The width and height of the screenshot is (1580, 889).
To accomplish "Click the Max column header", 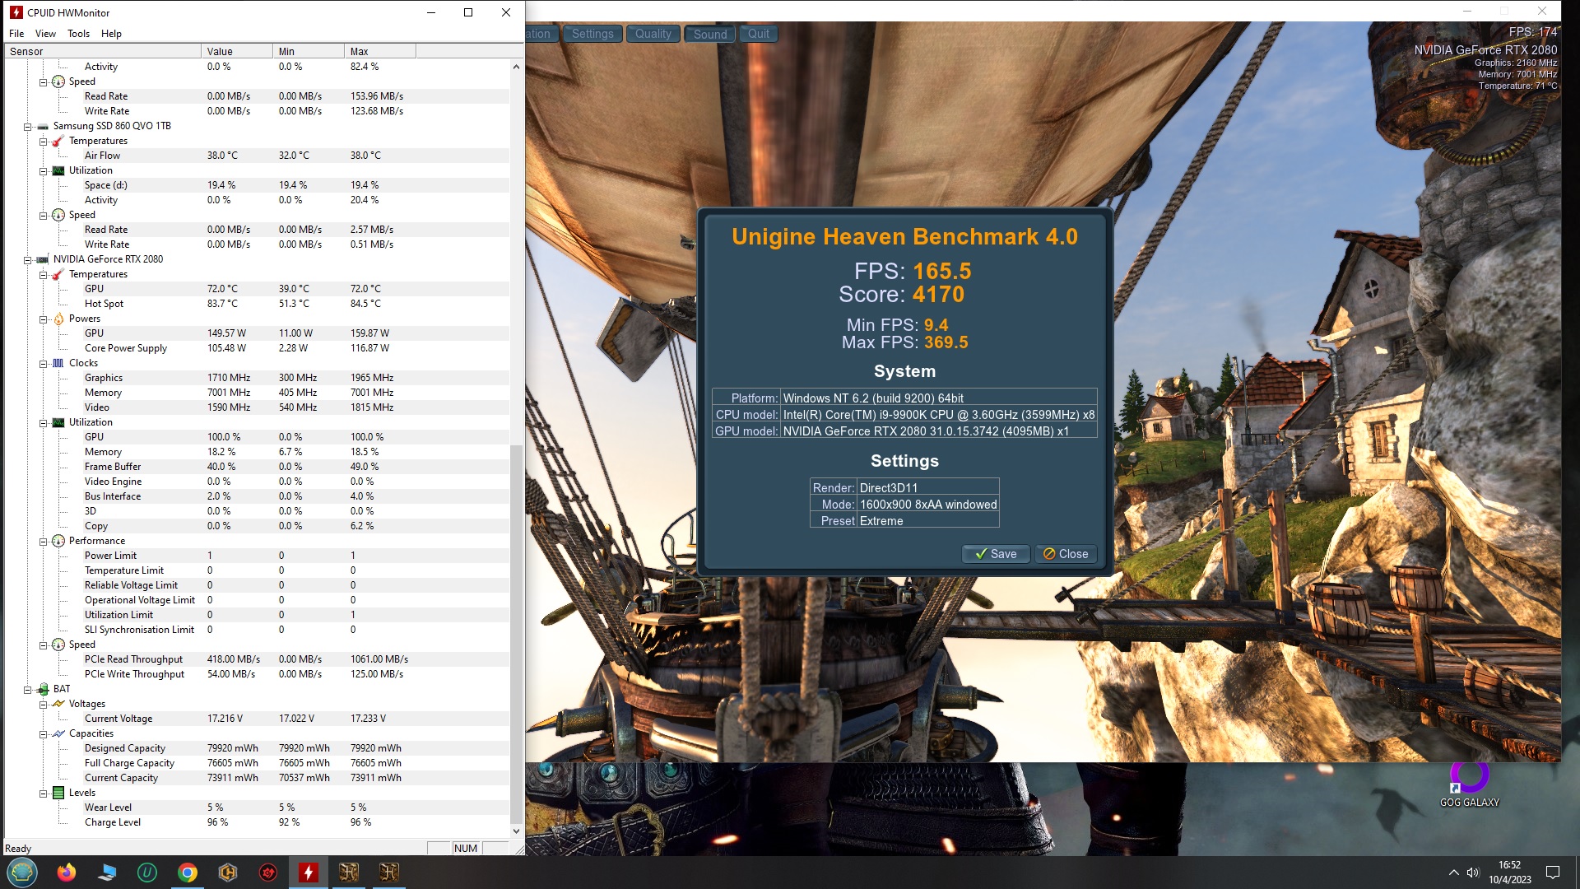I will [380, 51].
